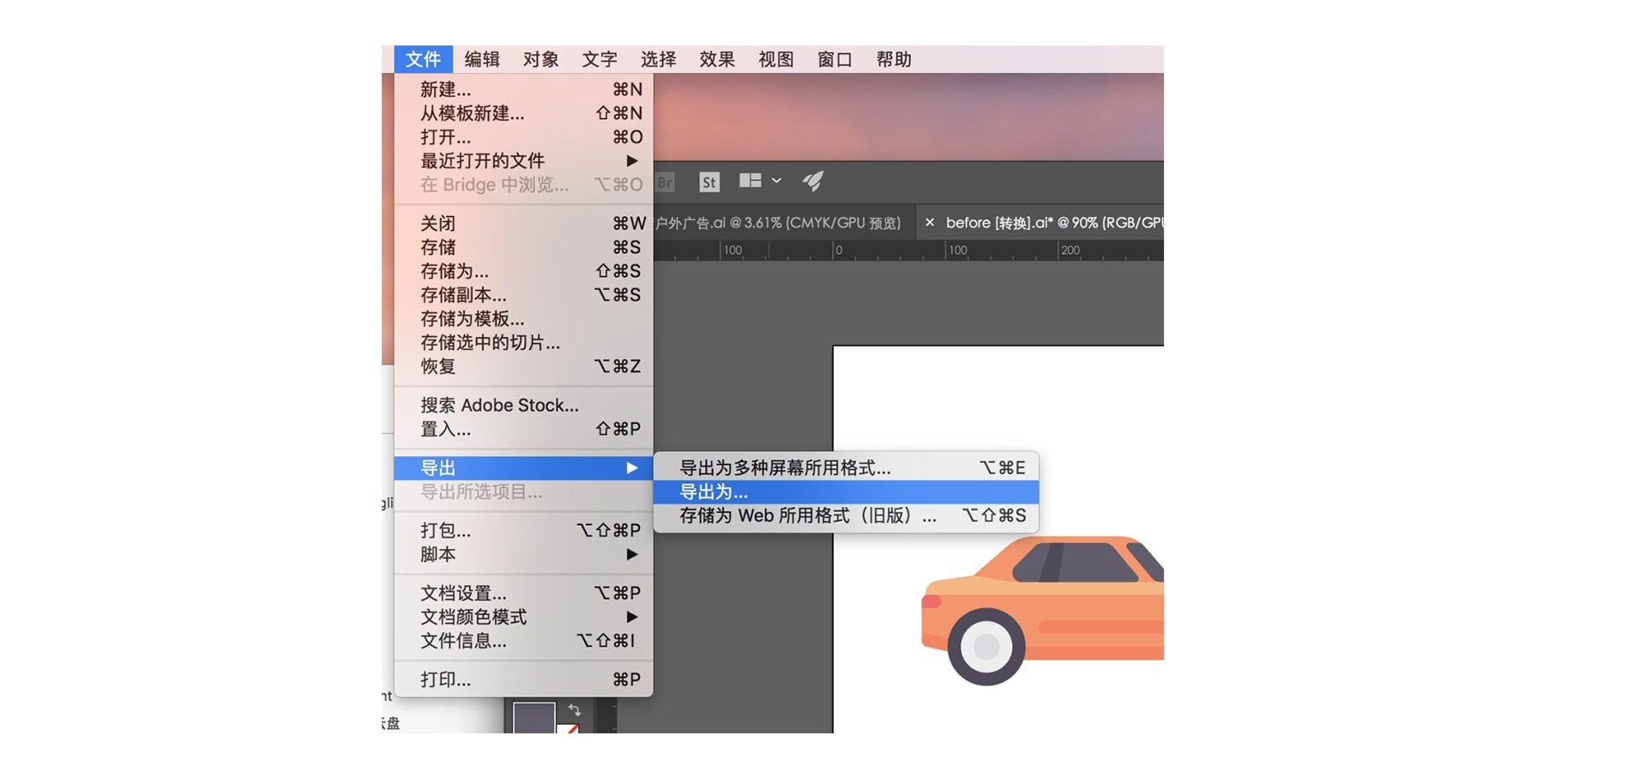Click the fill color swatch

click(534, 717)
